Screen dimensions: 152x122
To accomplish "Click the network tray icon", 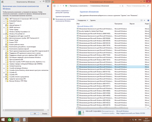I will tap(133, 120).
